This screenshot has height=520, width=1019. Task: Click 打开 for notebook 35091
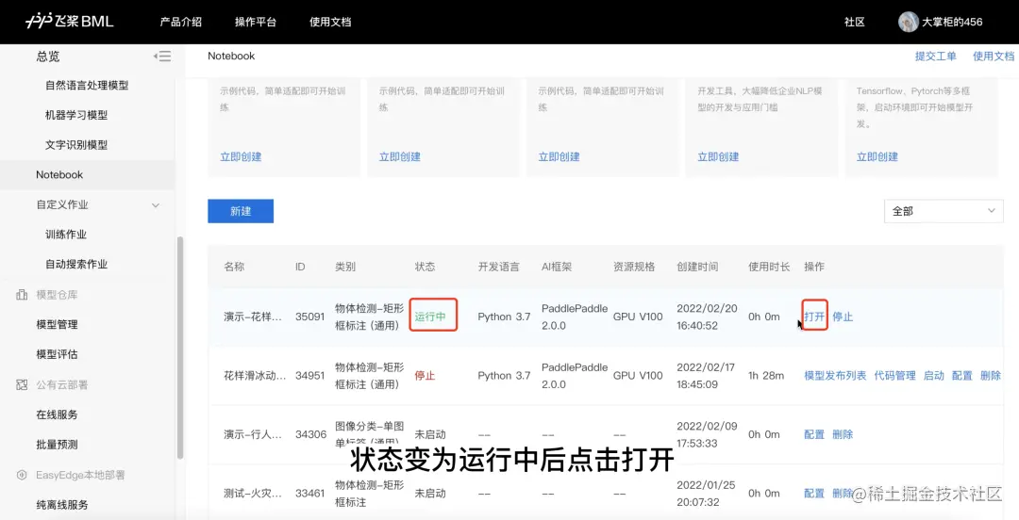[x=814, y=317]
